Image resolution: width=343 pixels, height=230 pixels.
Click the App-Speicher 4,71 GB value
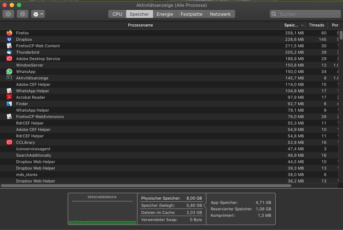pyautogui.click(x=263, y=202)
